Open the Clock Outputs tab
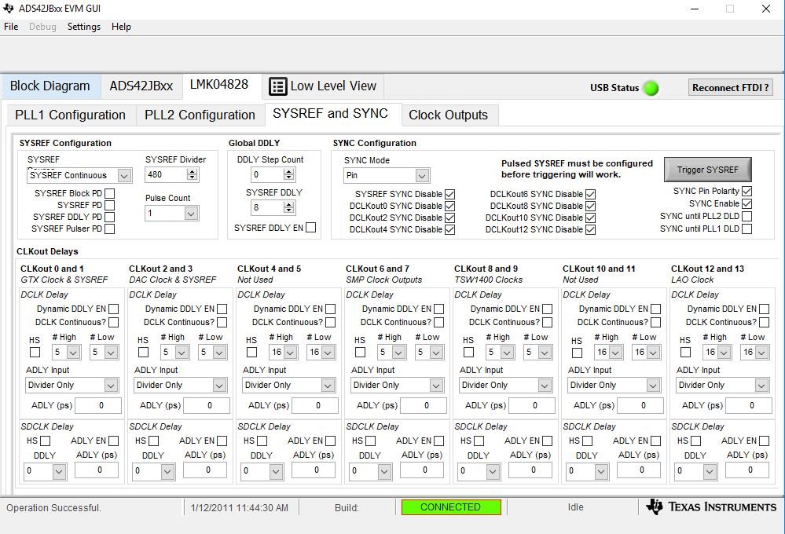 coord(448,115)
